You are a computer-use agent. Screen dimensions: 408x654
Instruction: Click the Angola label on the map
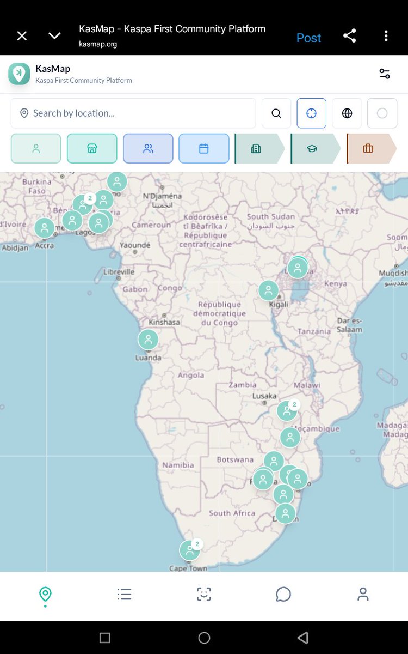click(191, 375)
